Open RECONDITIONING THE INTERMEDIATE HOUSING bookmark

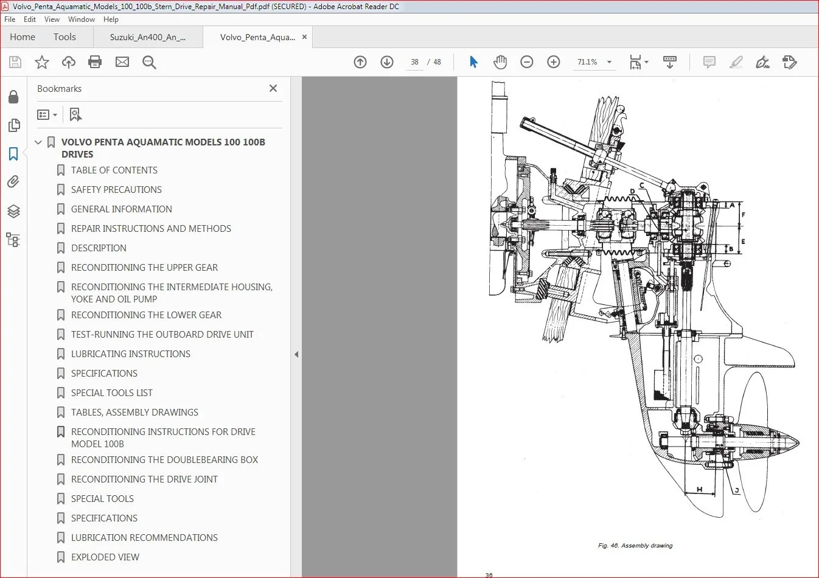click(172, 293)
